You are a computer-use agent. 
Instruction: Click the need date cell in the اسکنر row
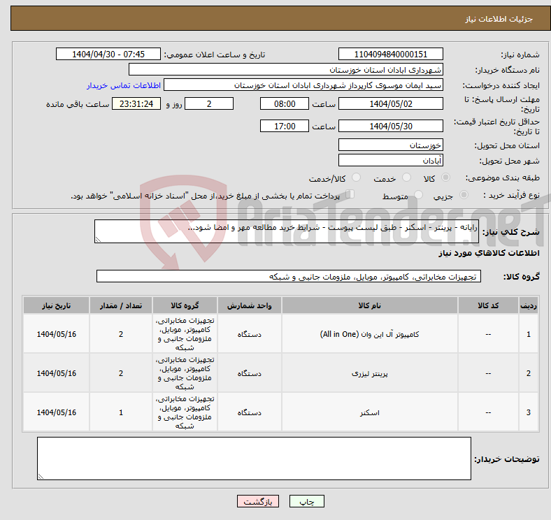(x=56, y=412)
